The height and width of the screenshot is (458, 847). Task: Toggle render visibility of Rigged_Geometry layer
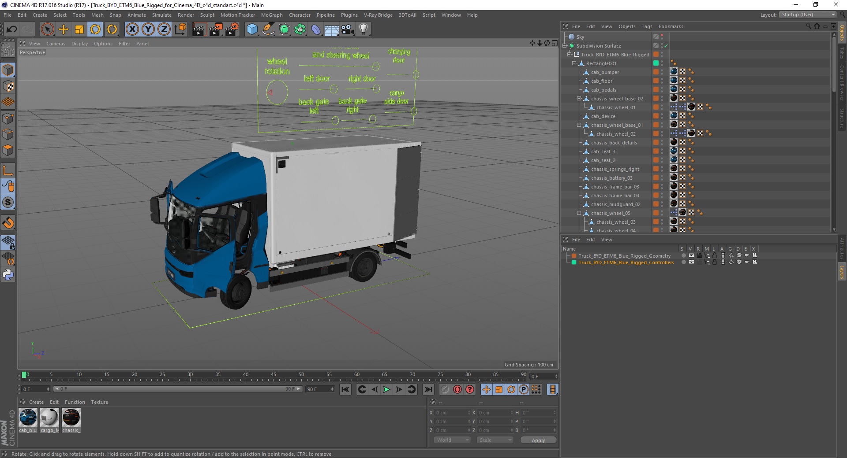click(699, 255)
